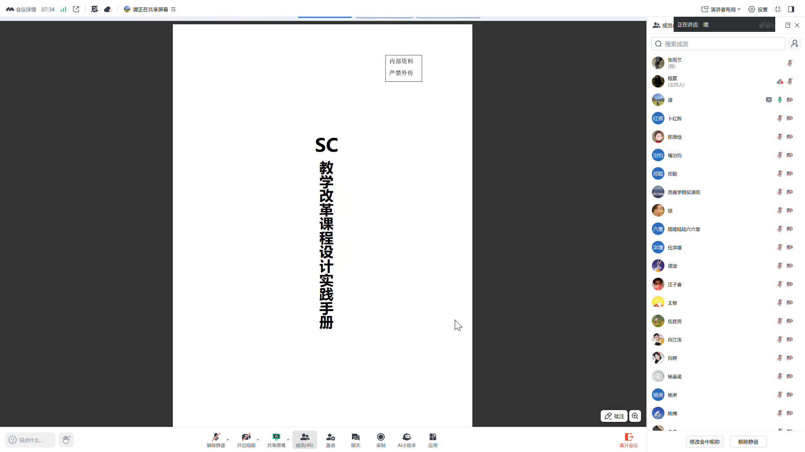The height and width of the screenshot is (452, 805).
Task: Click the 离开会议 button
Action: (x=628, y=440)
